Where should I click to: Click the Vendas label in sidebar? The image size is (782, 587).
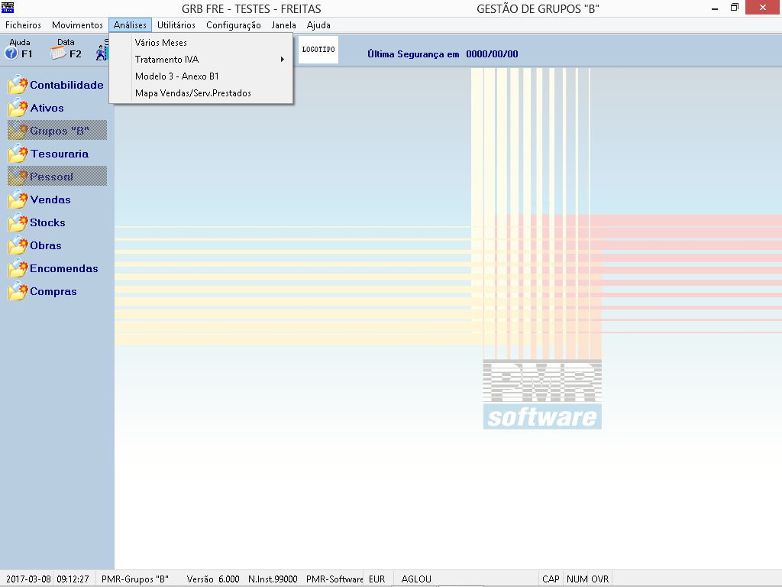click(50, 199)
